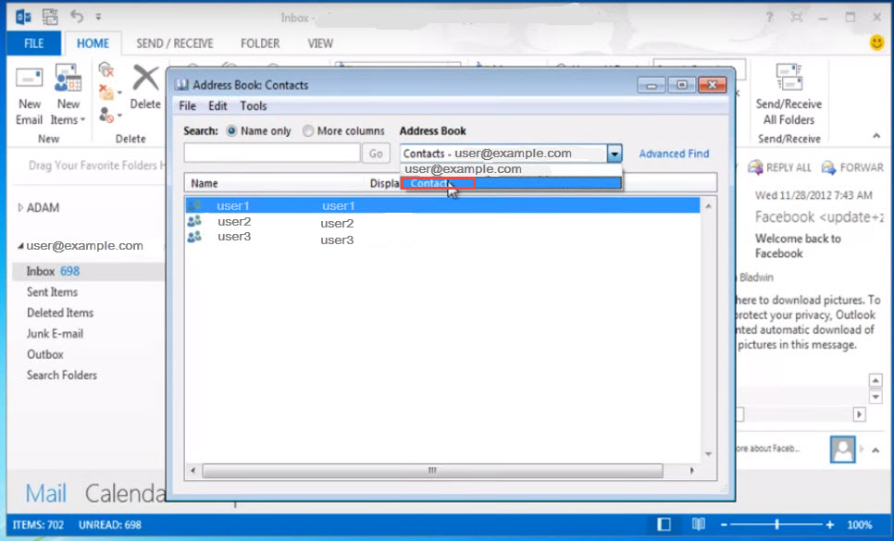
Task: Click the Outlook logo icon in title bar
Action: pos(23,17)
